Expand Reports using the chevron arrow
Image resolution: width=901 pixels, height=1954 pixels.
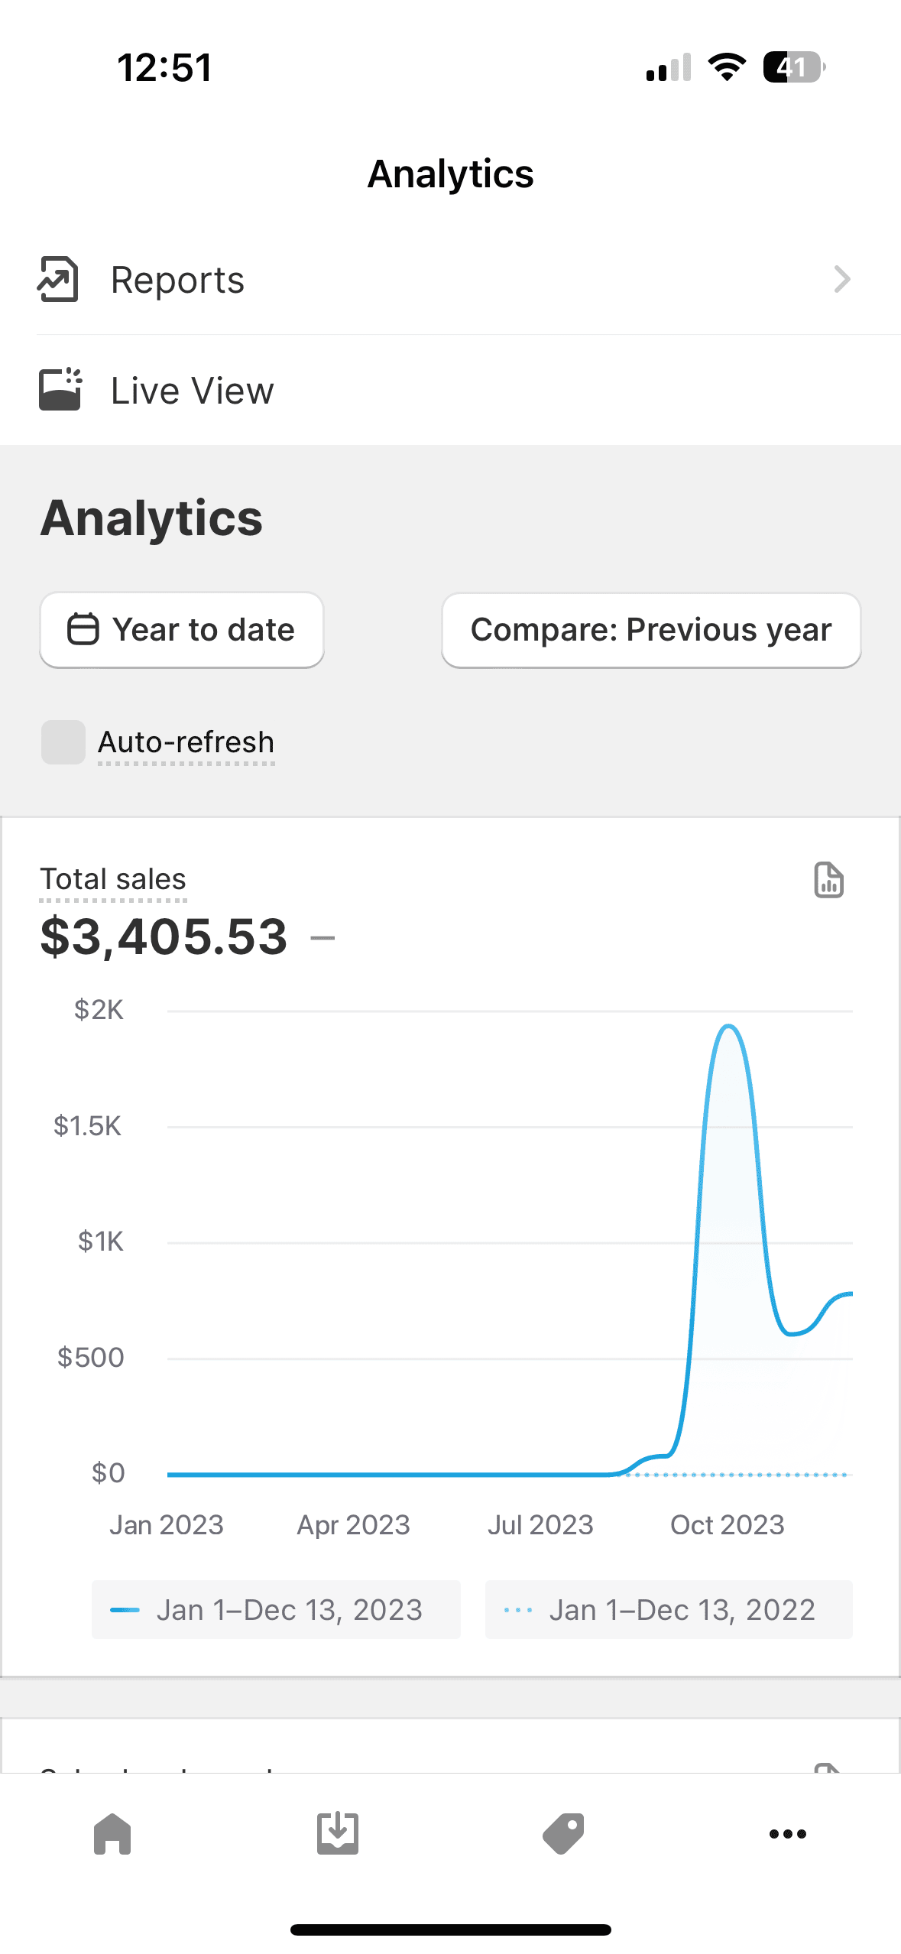pyautogui.click(x=842, y=280)
